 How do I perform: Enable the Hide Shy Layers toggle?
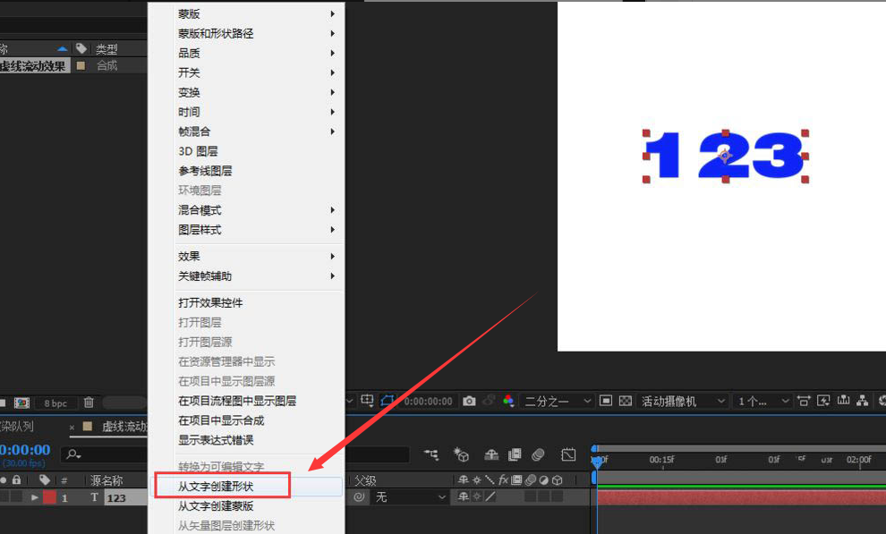pos(492,454)
